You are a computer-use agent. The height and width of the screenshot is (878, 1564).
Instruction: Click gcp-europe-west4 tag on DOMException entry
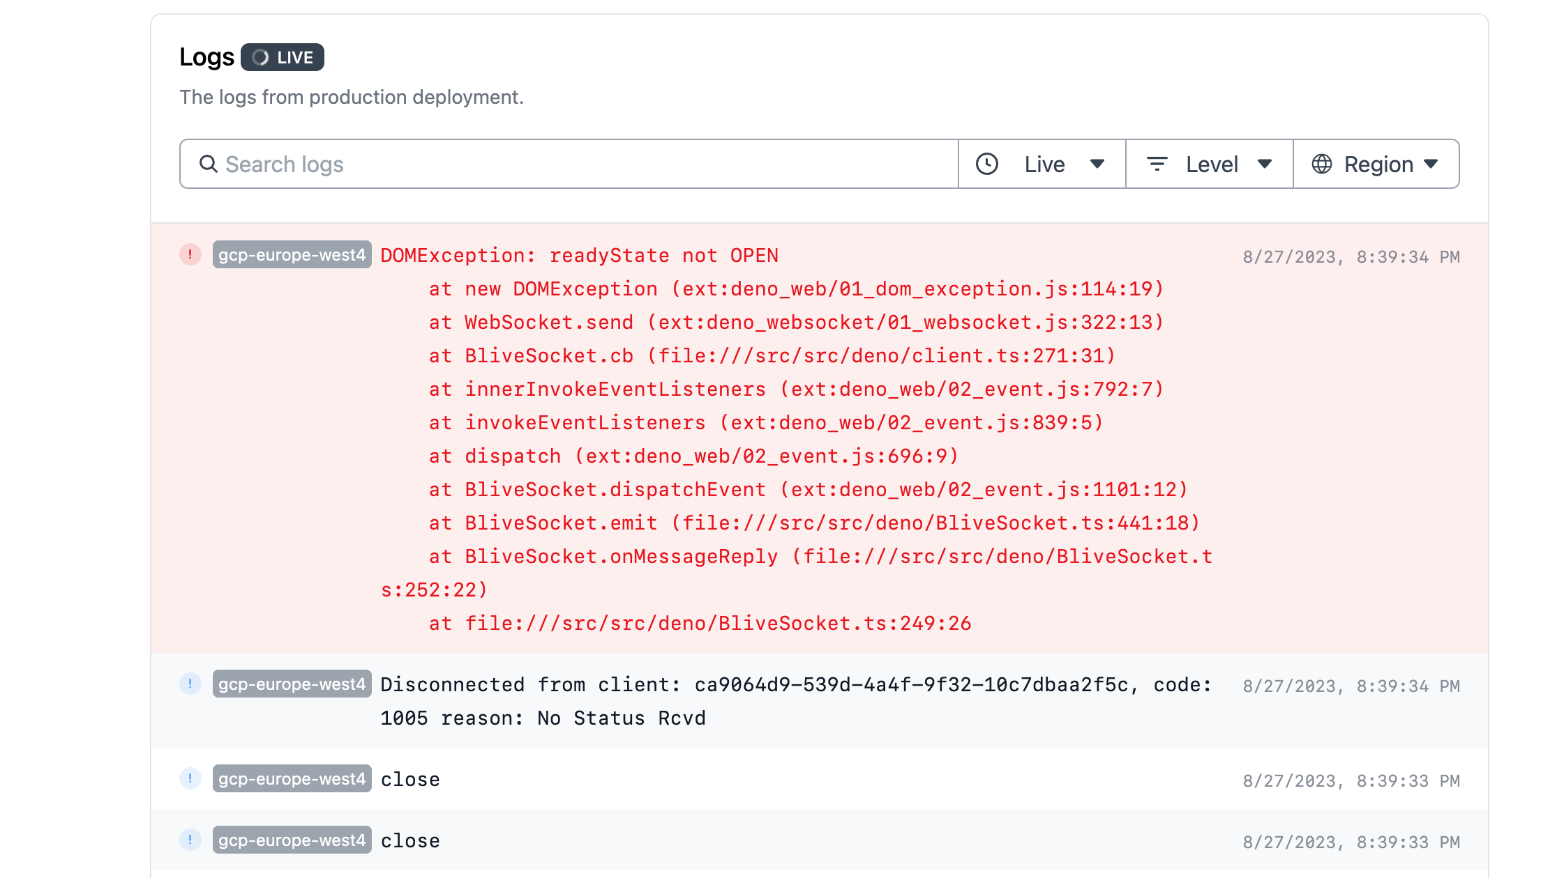(x=292, y=254)
